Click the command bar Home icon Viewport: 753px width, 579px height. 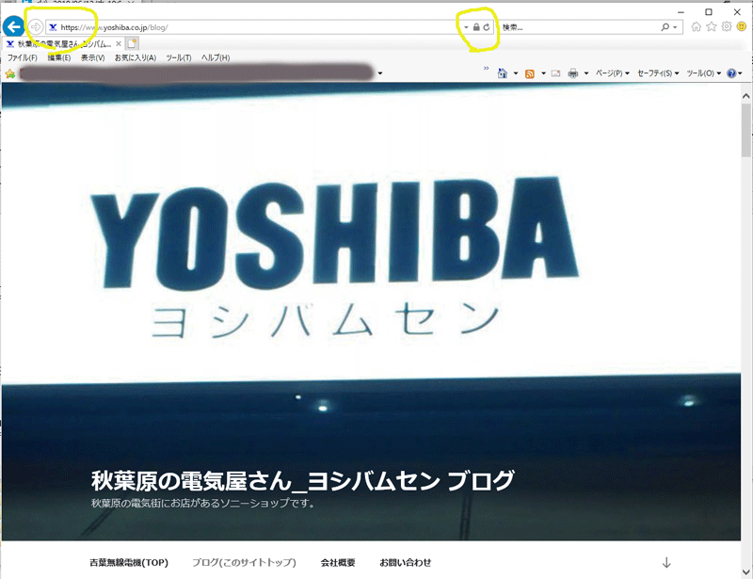click(x=503, y=73)
